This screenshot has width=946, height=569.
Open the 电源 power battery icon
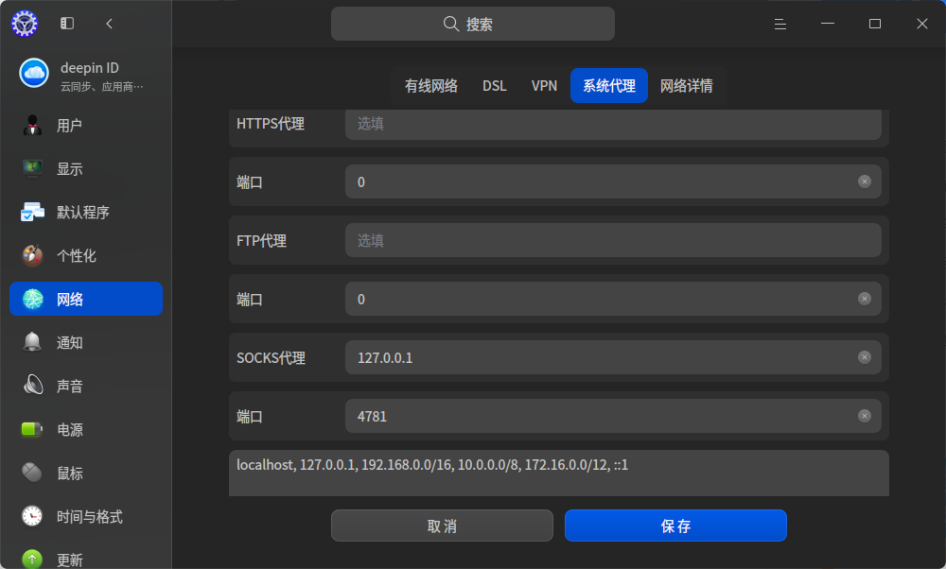pyautogui.click(x=32, y=429)
